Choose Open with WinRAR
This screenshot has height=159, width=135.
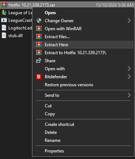[x=83, y=29]
